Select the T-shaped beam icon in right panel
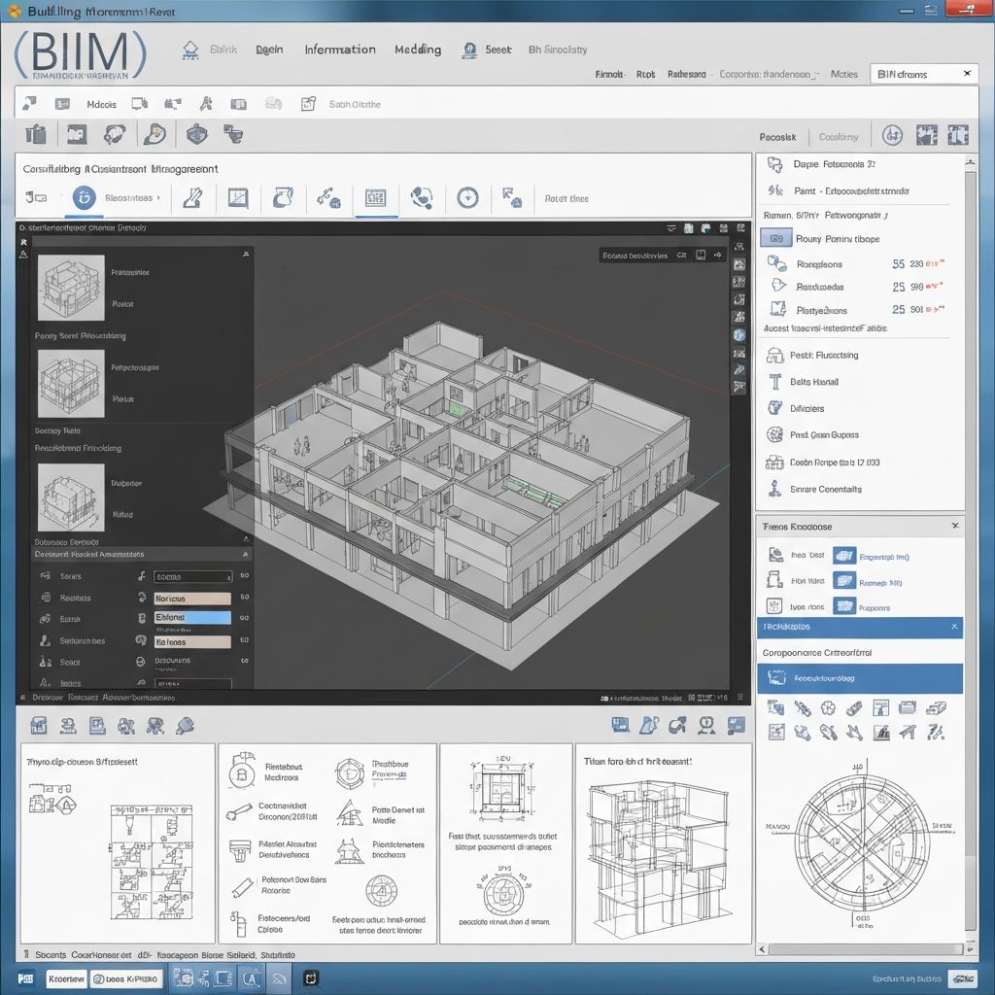 coord(774,382)
